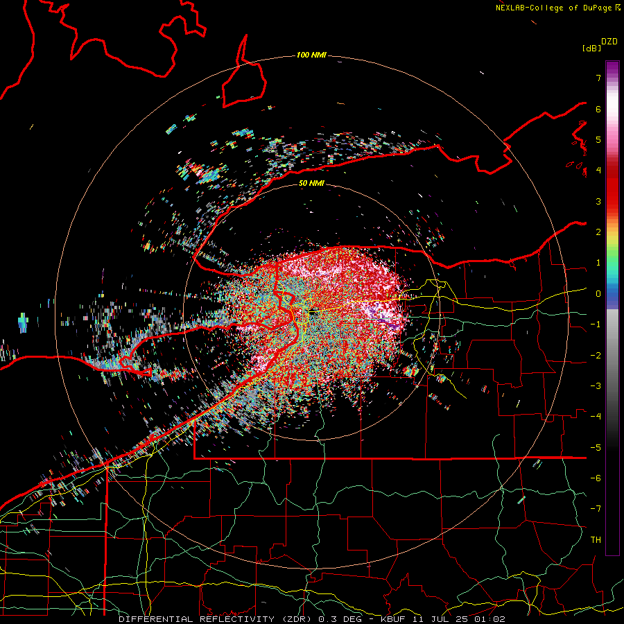Image resolution: width=624 pixels, height=624 pixels.
Task: Click the TH threshold label on scale
Action: coord(596,540)
